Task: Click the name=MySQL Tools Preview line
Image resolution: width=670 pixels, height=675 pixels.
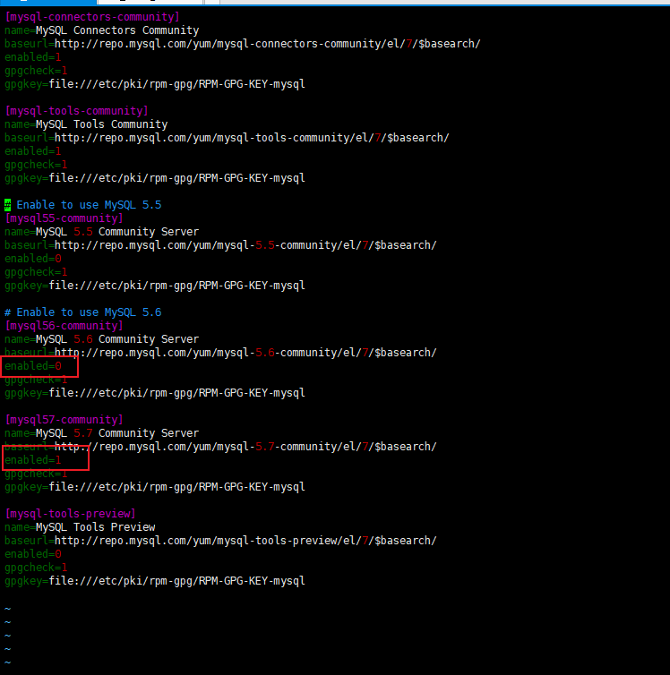Action: click(80, 527)
